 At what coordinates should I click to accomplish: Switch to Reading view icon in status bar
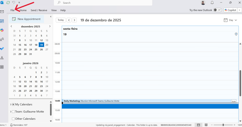pyautogui.click(x=206, y=125)
